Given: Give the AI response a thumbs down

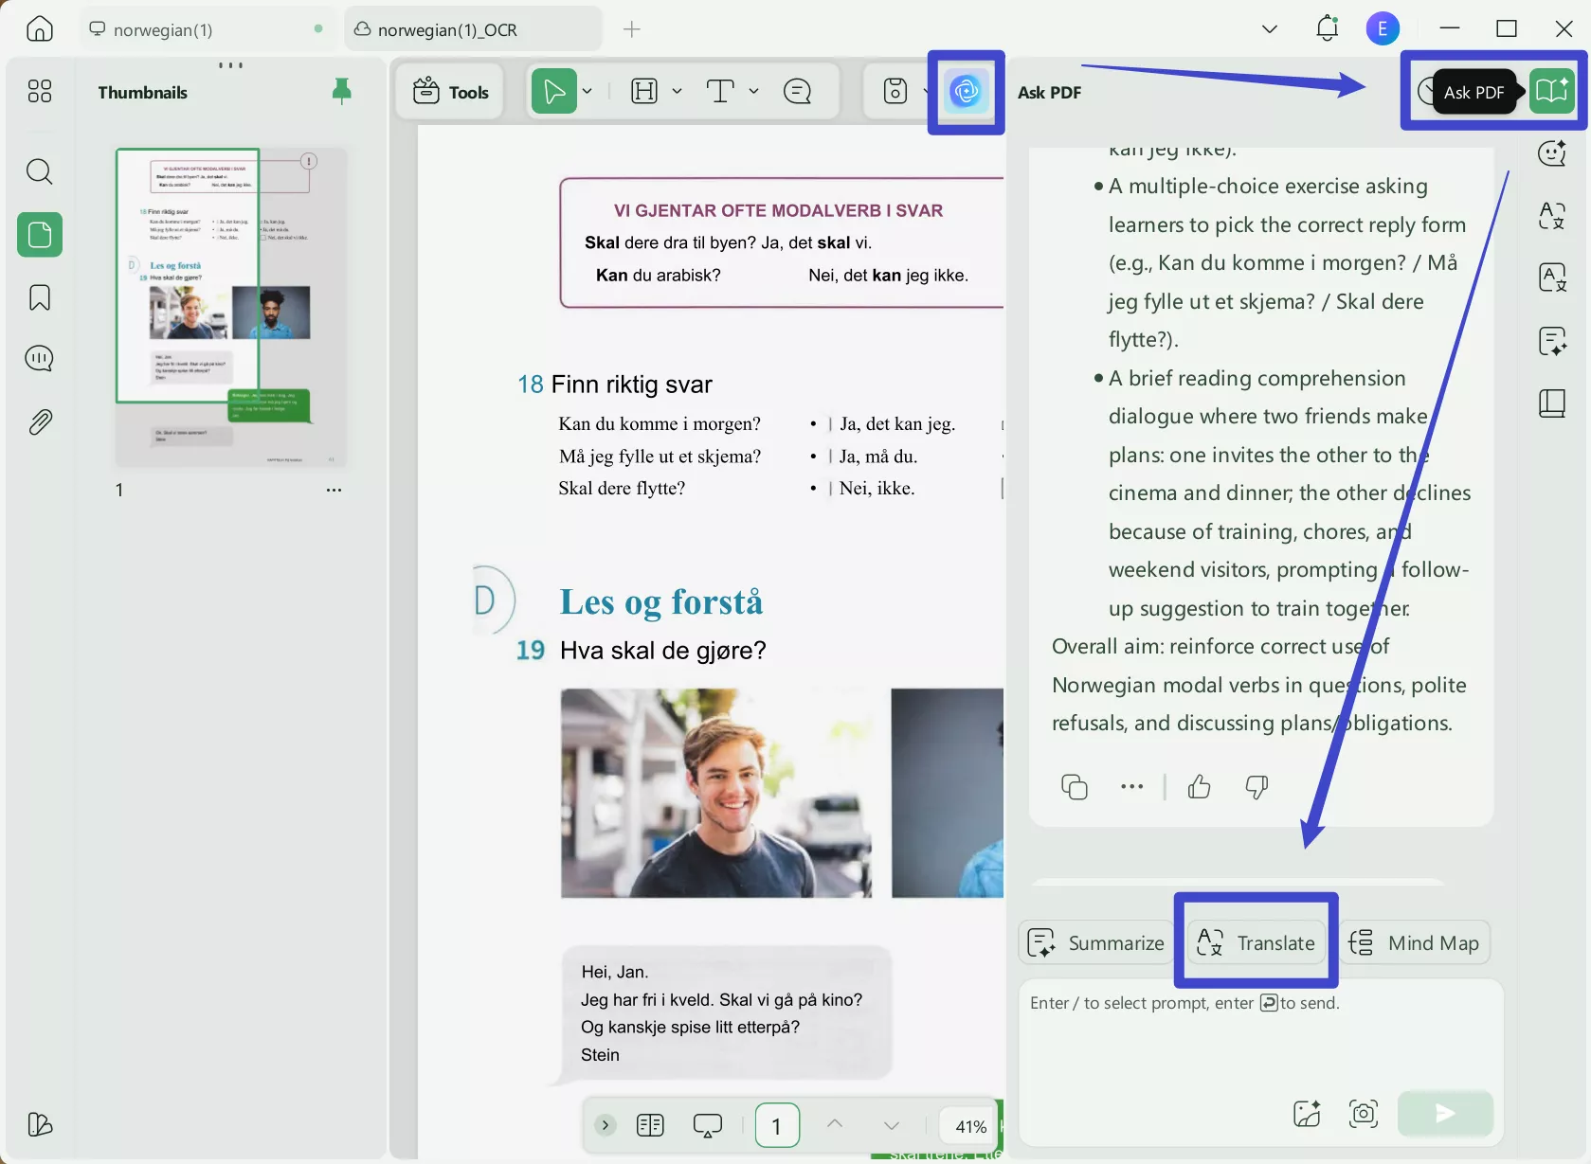Looking at the screenshot, I should tap(1257, 786).
